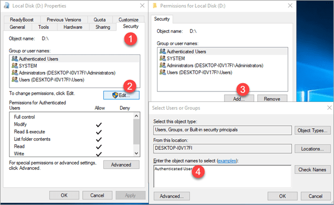The height and width of the screenshot is (205, 334).
Task: Switch to the Sharing tab
Action: [x=103, y=27]
